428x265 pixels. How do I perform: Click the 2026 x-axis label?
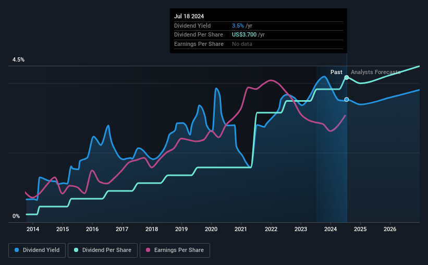390,229
